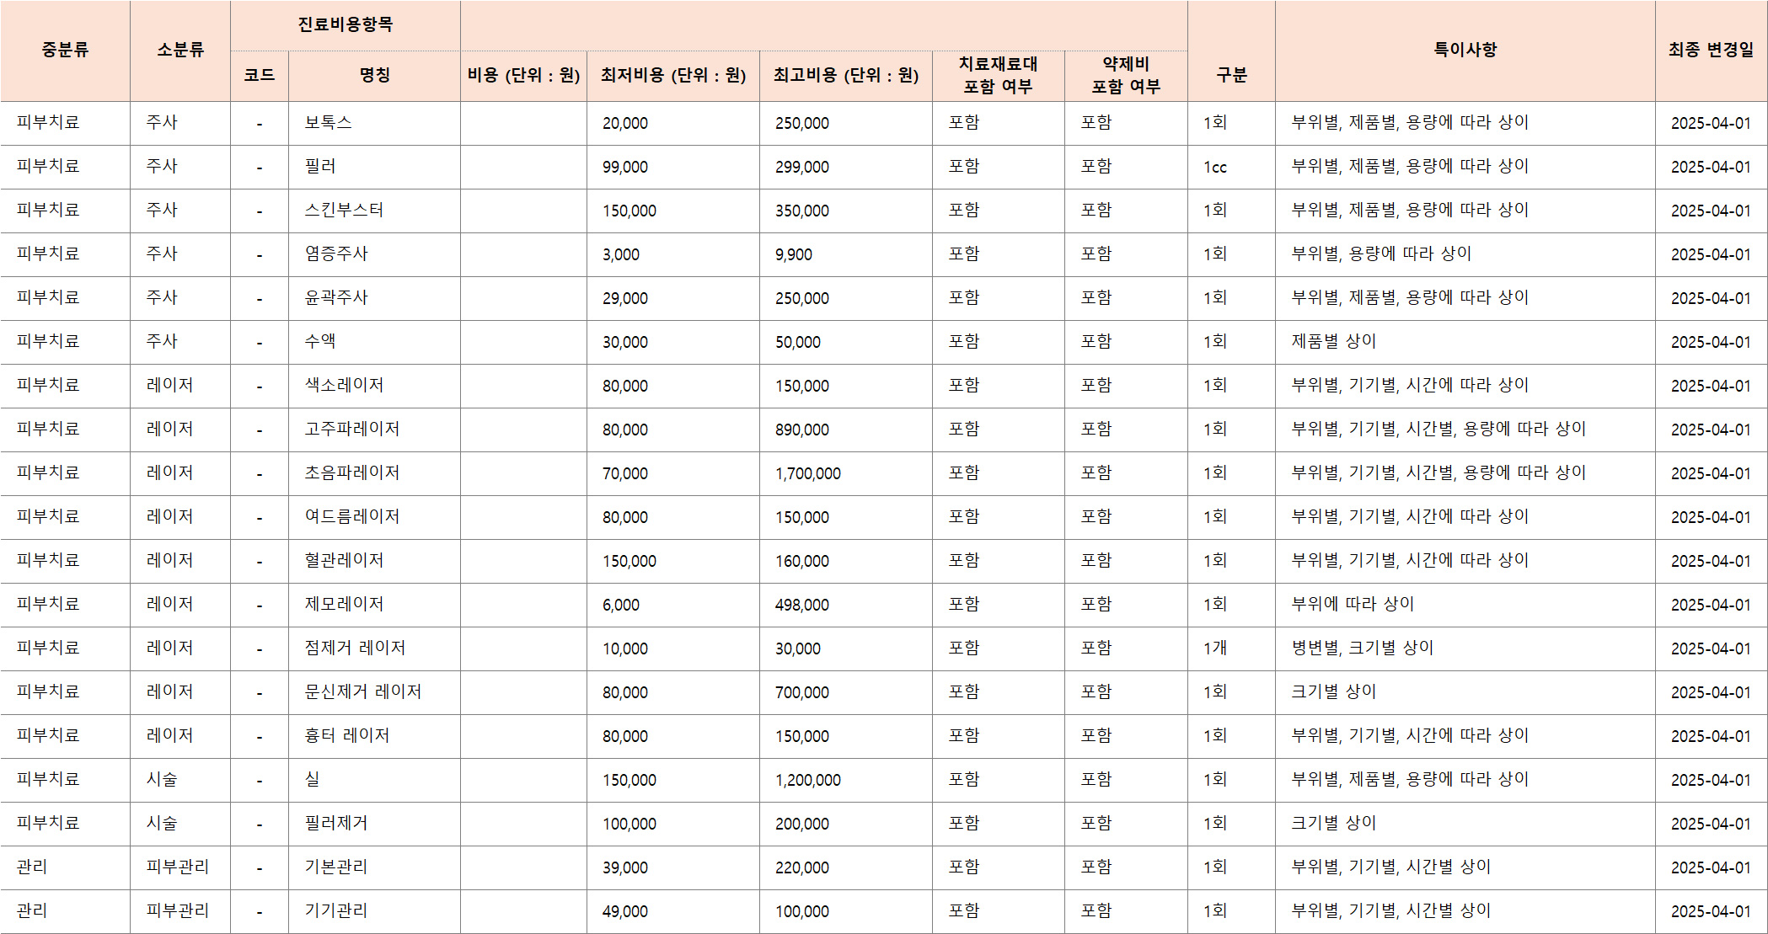The image size is (1768, 934).
Task: Click the 890,000 maximum cost value
Action: click(802, 430)
